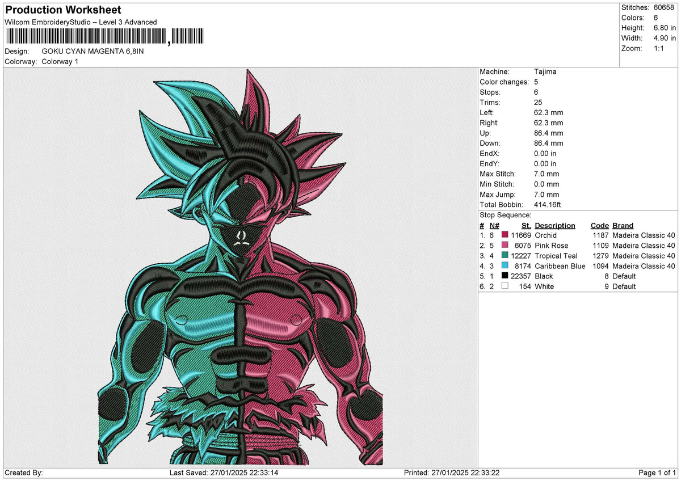The image size is (681, 481).
Task: Click the Pink Rose color swatch
Action: pyautogui.click(x=505, y=245)
